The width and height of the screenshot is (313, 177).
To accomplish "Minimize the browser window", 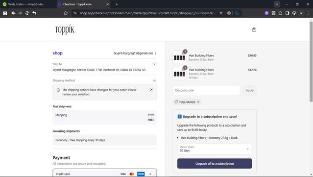I will coord(287,4).
